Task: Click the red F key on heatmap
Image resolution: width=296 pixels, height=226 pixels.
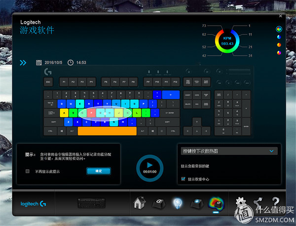Action: tap(91, 113)
